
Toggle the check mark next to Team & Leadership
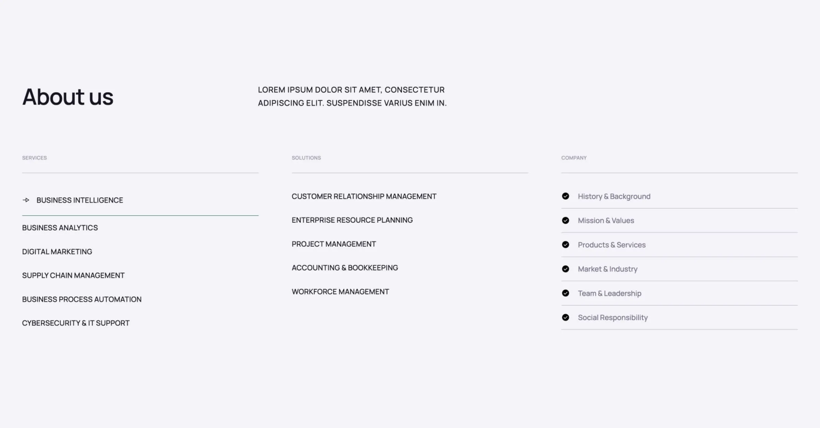click(x=566, y=293)
